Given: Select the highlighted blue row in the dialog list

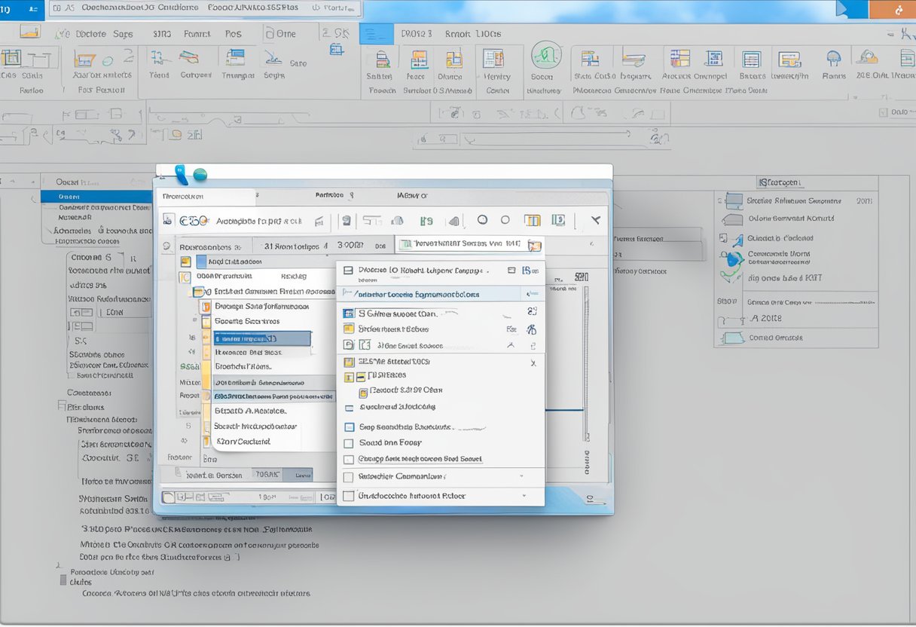Looking at the screenshot, I should click(x=261, y=339).
